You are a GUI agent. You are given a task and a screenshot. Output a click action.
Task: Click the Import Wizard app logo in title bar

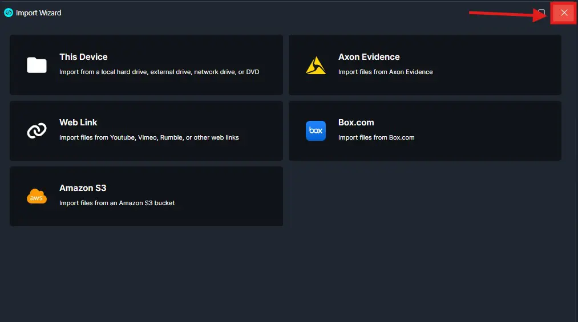point(9,13)
